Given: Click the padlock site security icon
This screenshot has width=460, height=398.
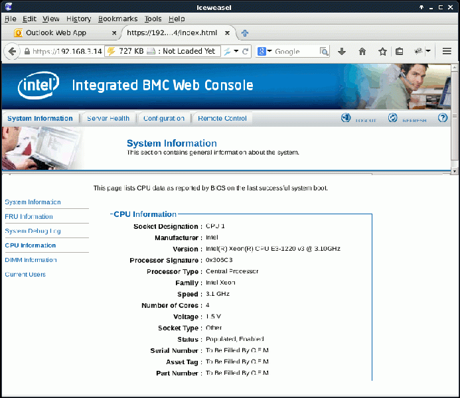Looking at the screenshot, I should tap(27, 52).
